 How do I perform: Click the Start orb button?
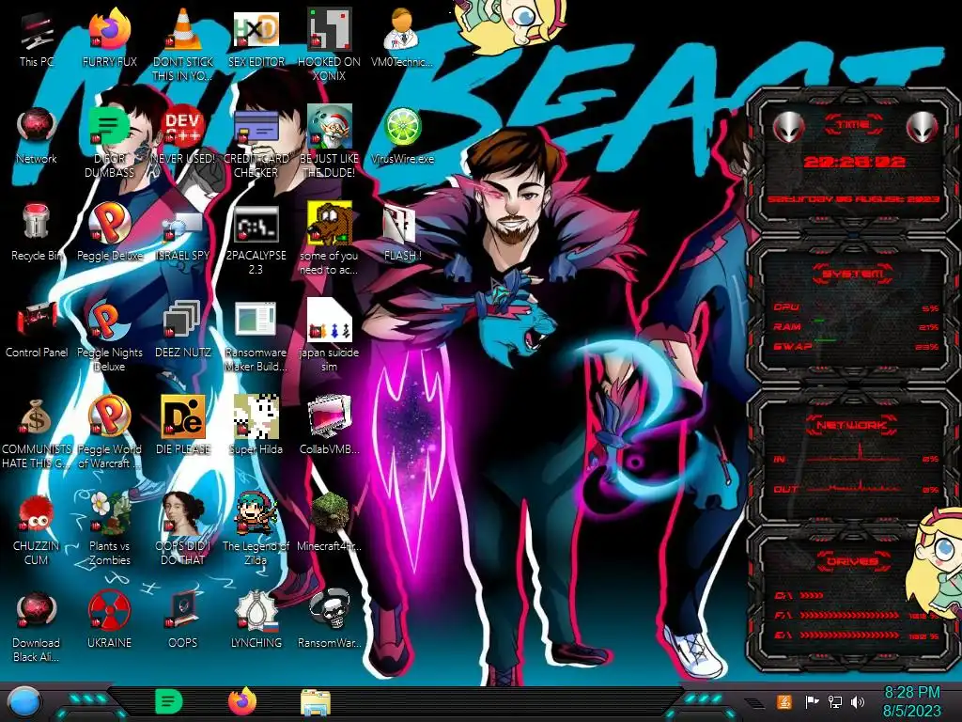(x=24, y=703)
